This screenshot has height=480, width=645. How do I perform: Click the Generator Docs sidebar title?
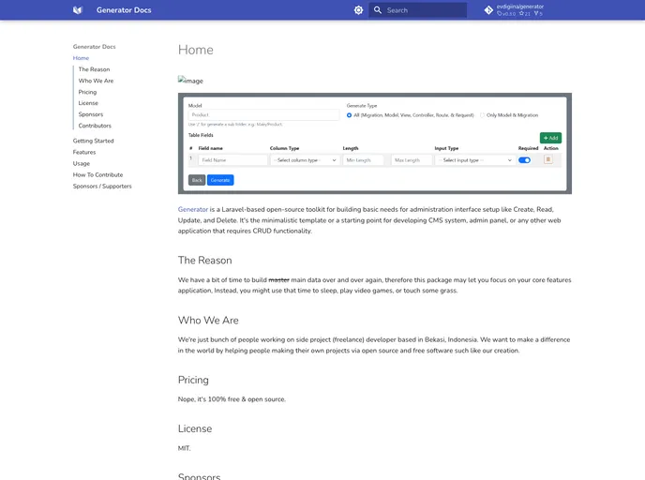[94, 47]
